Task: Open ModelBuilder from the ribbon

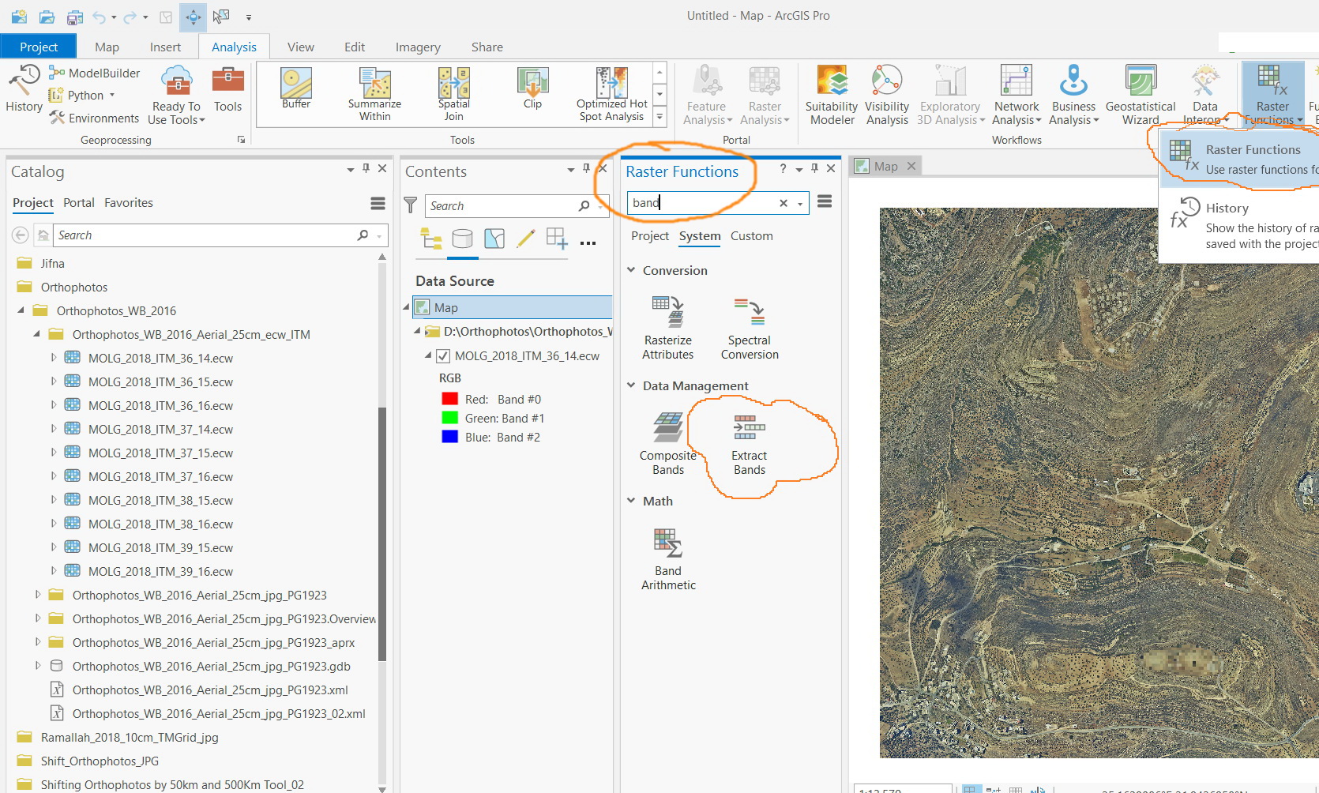Action: pyautogui.click(x=95, y=73)
